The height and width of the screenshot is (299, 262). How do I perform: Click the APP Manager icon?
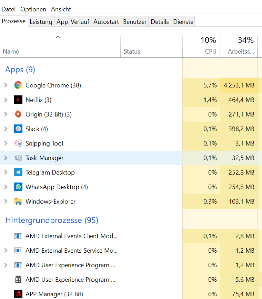point(18,294)
